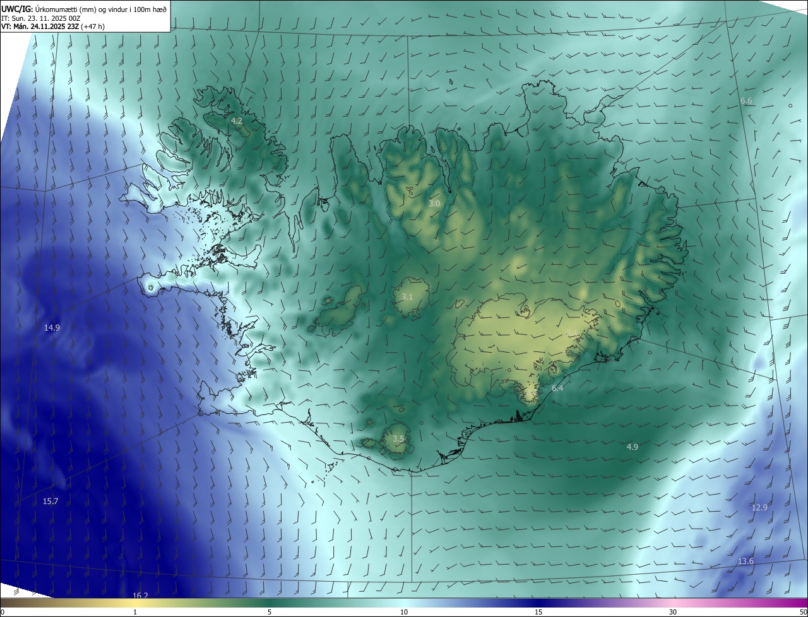
Task: Click the 30 tick label on the scale
Action: point(673,612)
